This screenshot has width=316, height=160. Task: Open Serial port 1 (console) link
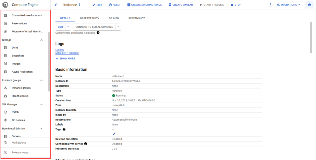[67, 53]
